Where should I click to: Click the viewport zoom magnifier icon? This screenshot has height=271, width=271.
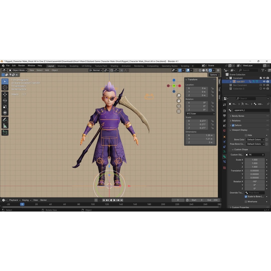179,95
